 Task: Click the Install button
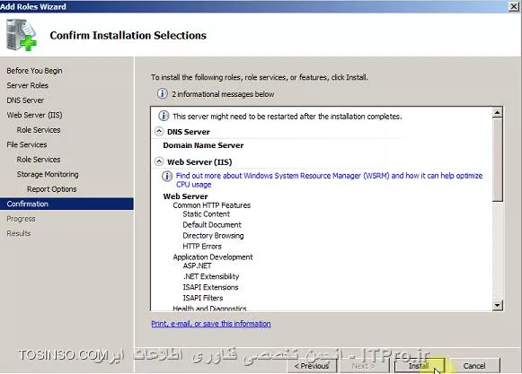click(x=420, y=366)
